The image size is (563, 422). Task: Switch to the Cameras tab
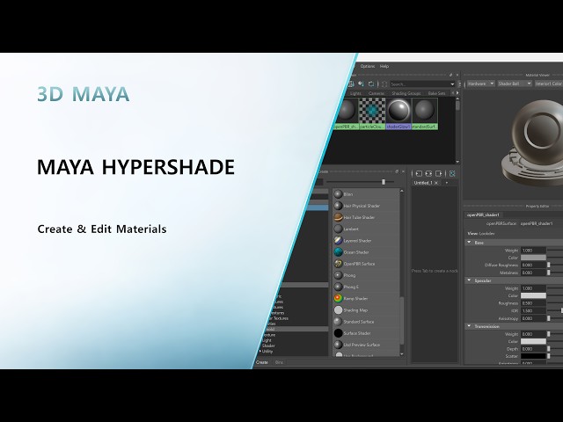click(x=377, y=93)
